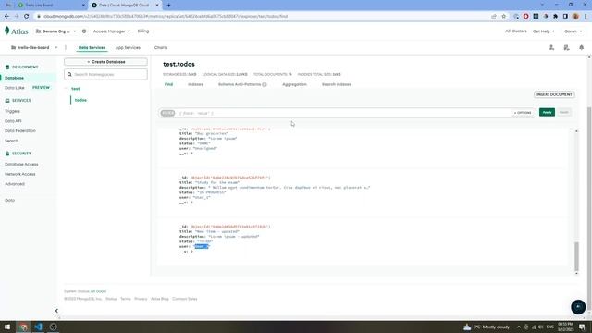Open the Search Indexes tab
592x333 pixels.
(x=337, y=84)
